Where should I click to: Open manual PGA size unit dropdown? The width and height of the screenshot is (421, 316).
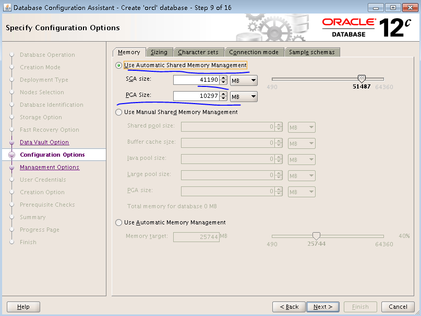[x=302, y=192]
